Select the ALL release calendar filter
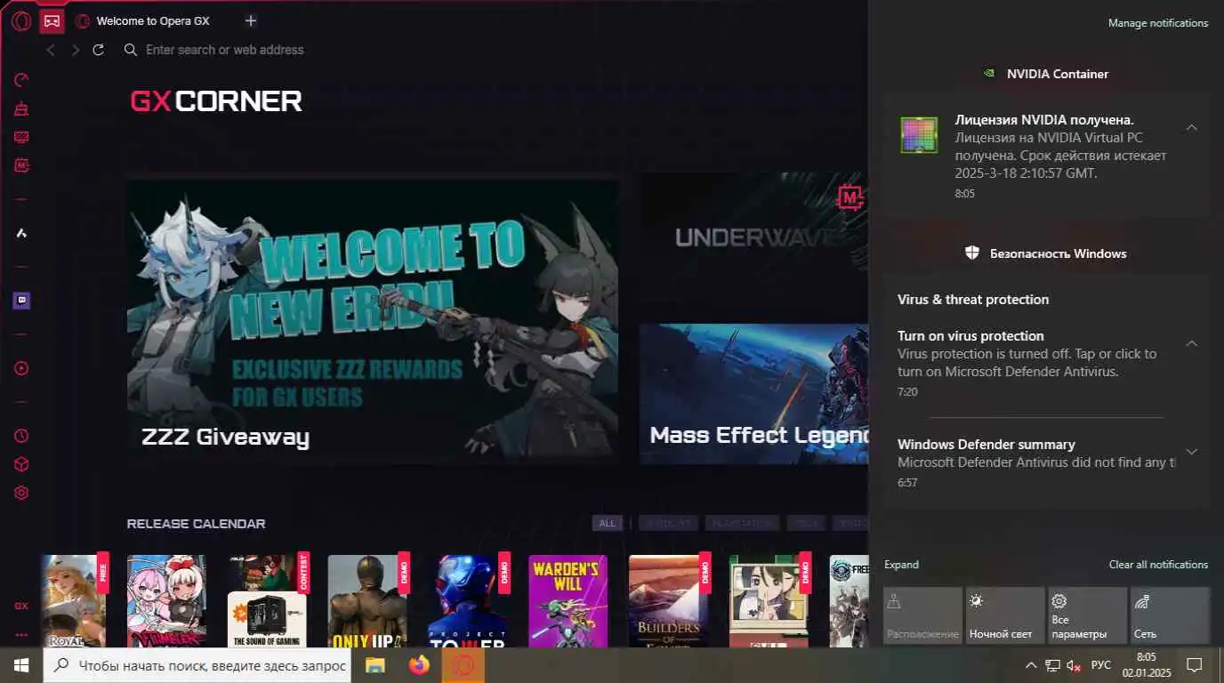The height and width of the screenshot is (683, 1224). click(608, 523)
